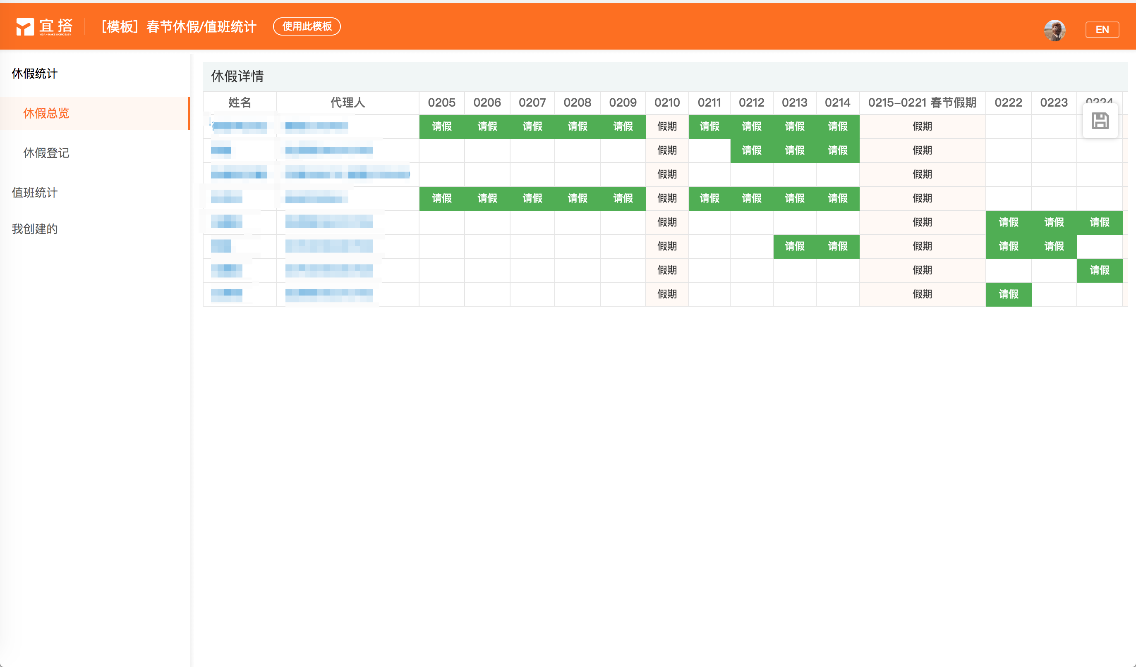Go to 我创建的 in sidebar
1136x667 pixels.
[35, 229]
